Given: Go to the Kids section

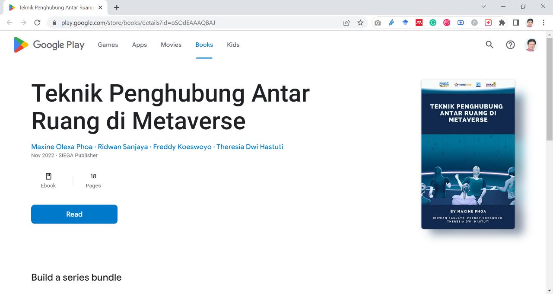Looking at the screenshot, I should click(233, 45).
